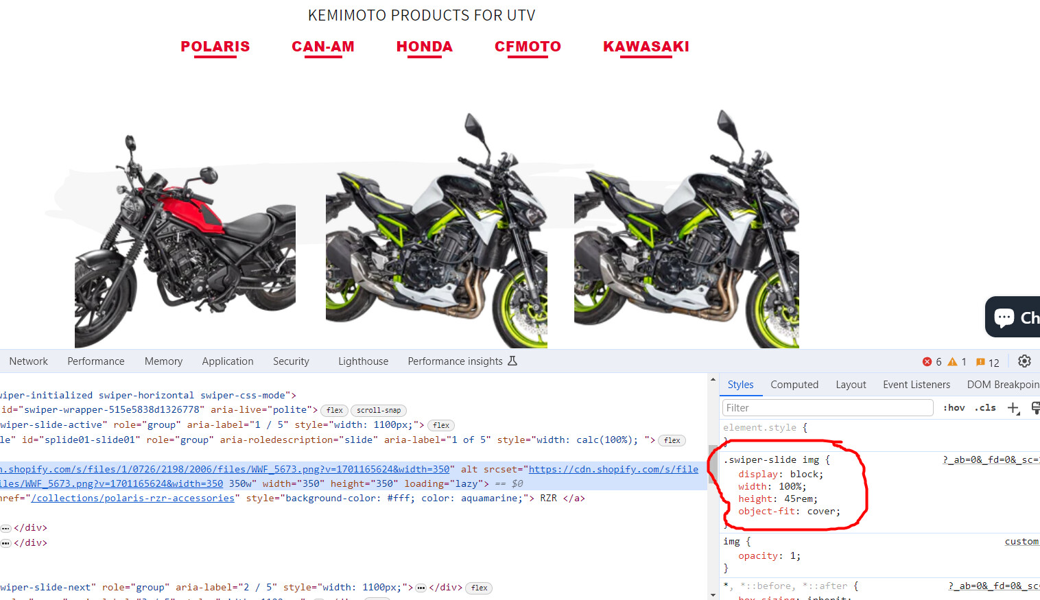This screenshot has height=600, width=1040.
Task: Toggle flex badge on swiper-wrapper row
Action: coord(335,410)
